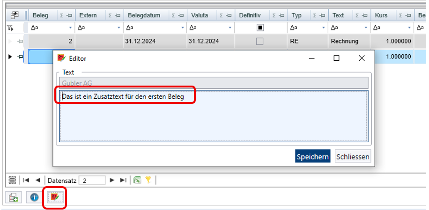Export grid to Excel icon
This screenshot has height=210, width=429.
pos(137,180)
